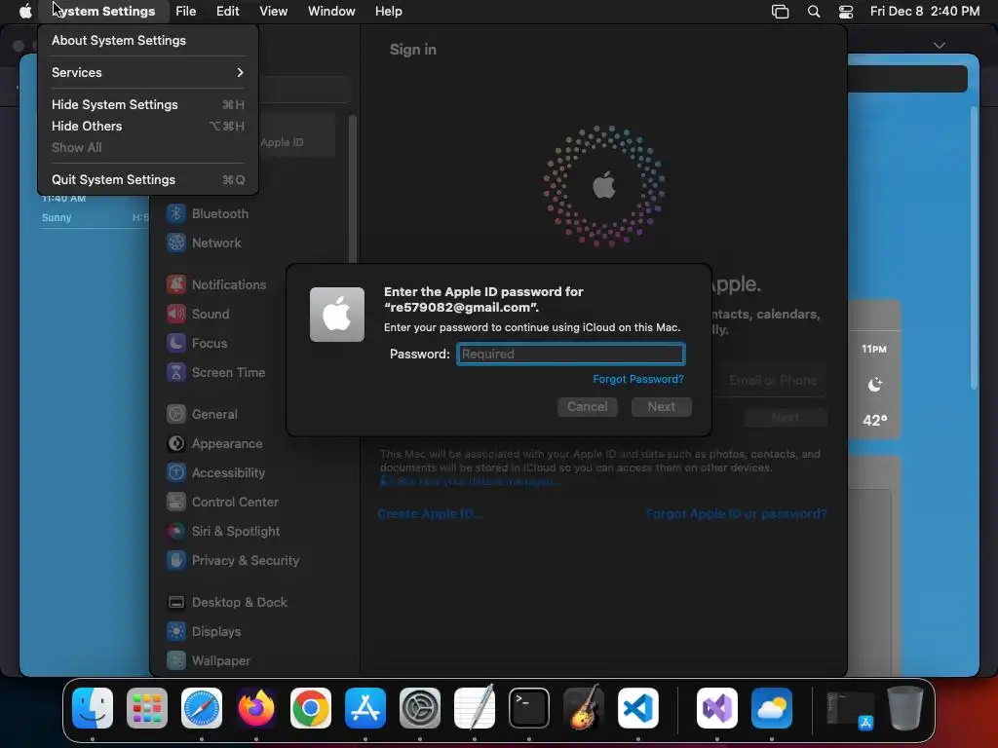This screenshot has height=748, width=998.
Task: Click the settings sidebar scrollbar
Action: pyautogui.click(x=352, y=188)
